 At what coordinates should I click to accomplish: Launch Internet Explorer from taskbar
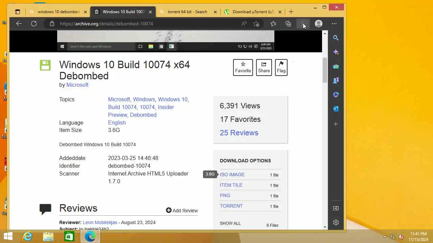(x=27, y=237)
